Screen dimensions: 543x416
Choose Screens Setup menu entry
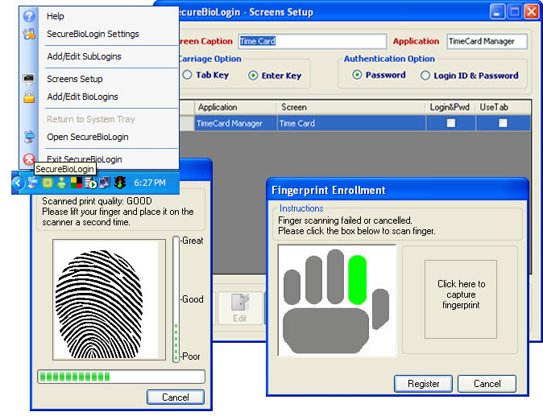click(75, 79)
